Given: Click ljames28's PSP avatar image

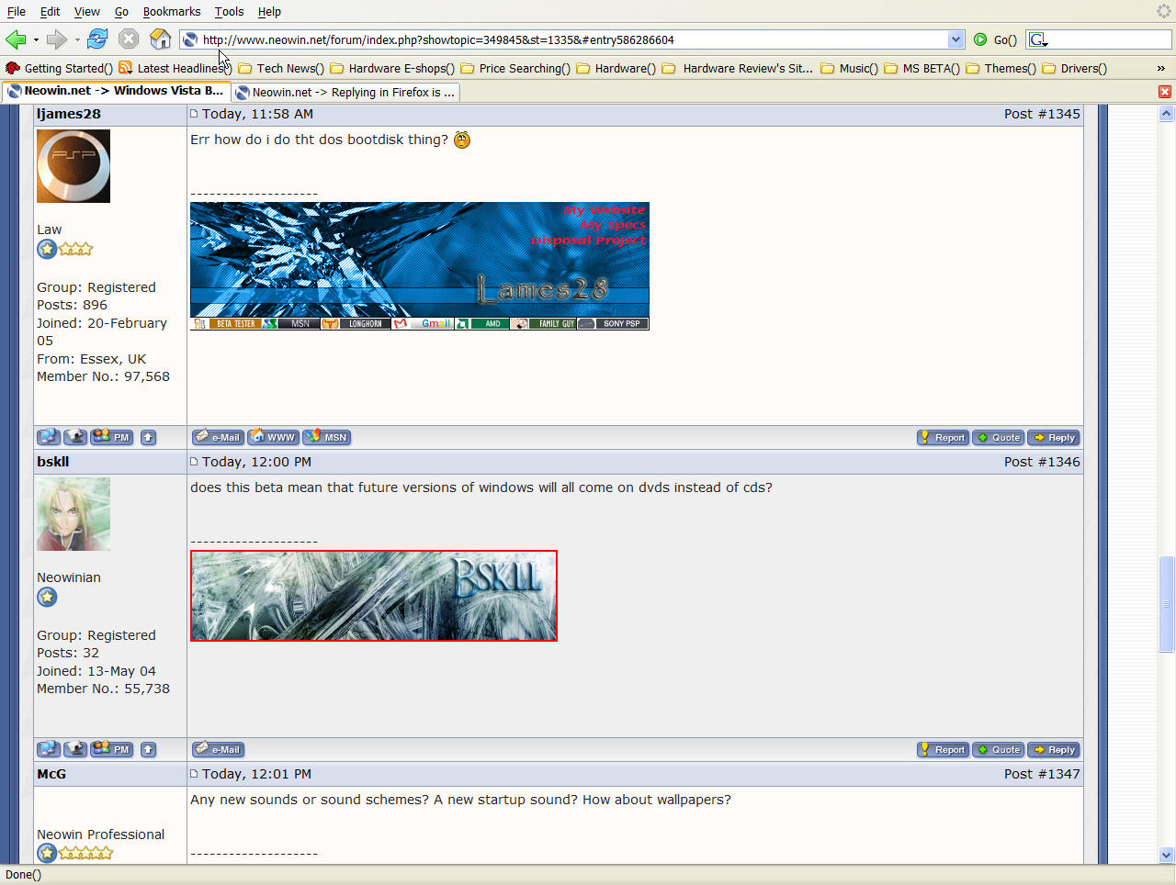Looking at the screenshot, I should pyautogui.click(x=73, y=165).
